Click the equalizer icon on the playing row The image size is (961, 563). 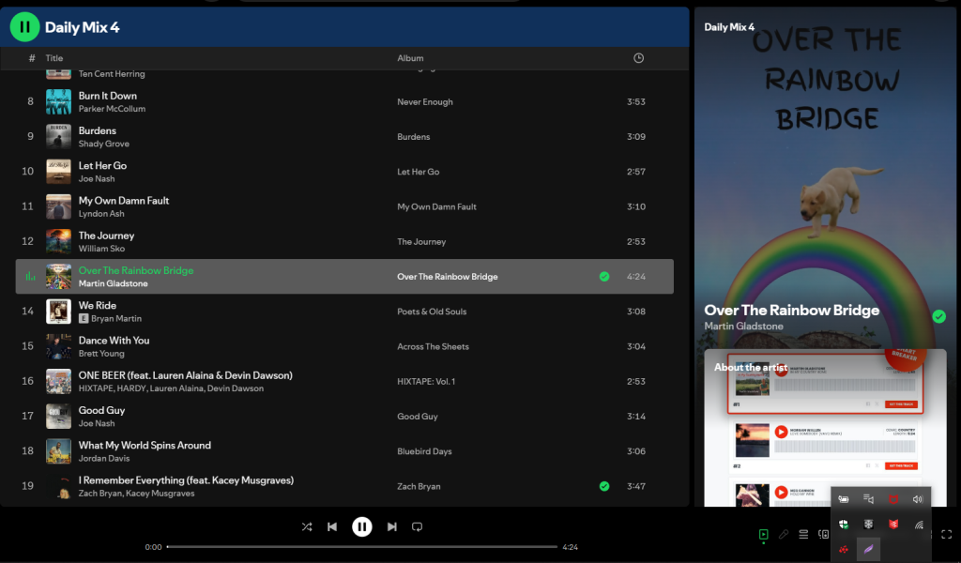point(30,276)
